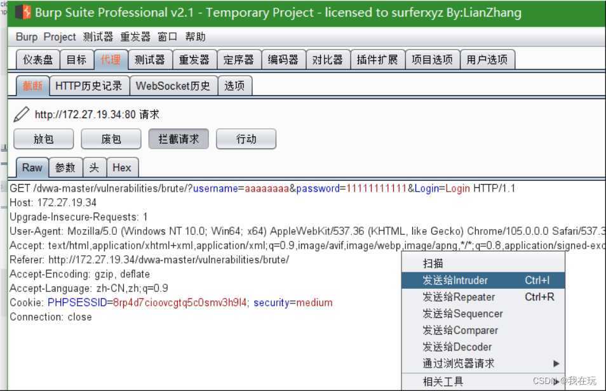Expand the 通过浏览器请求 submenu arrow
The width and height of the screenshot is (606, 391).
pyautogui.click(x=556, y=363)
